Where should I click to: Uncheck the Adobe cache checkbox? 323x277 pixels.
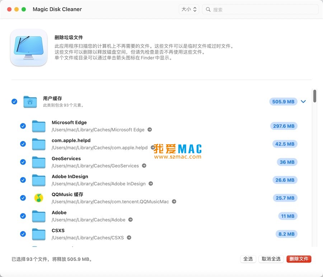[x=23, y=216]
